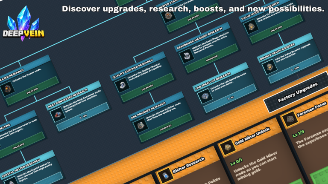
Task: Click the Lab Speed-Up Research icon
Action: pyautogui.click(x=205, y=96)
